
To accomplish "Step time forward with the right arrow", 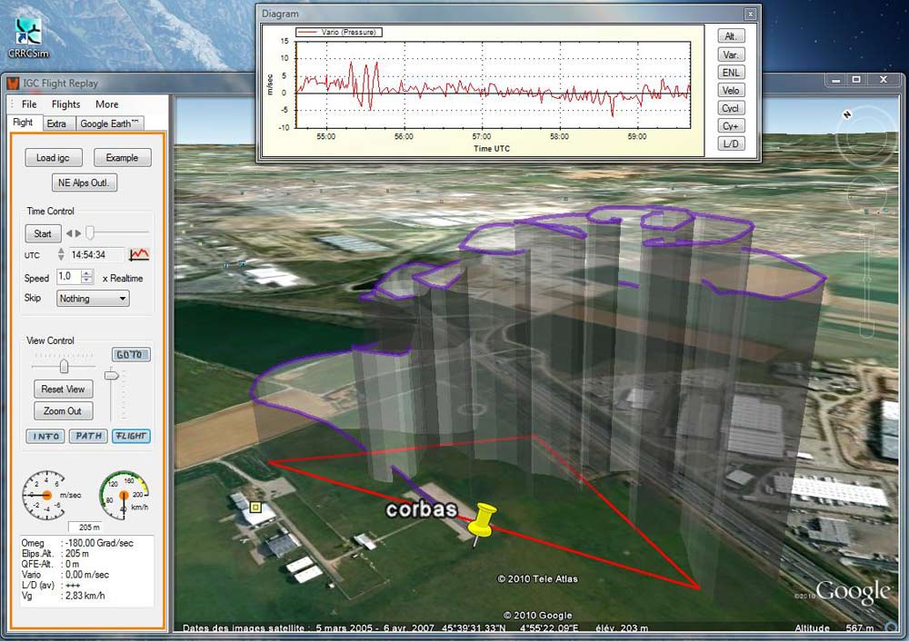I will pos(78,233).
